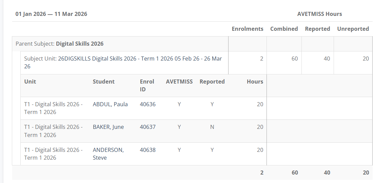Click the Enrolments column header
Viewport: 375px width, 183px height.
pos(248,29)
